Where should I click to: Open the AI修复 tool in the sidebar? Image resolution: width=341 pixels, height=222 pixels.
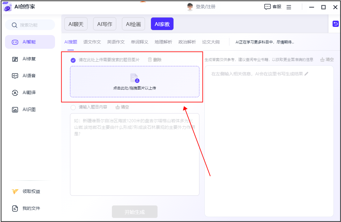point(30,59)
